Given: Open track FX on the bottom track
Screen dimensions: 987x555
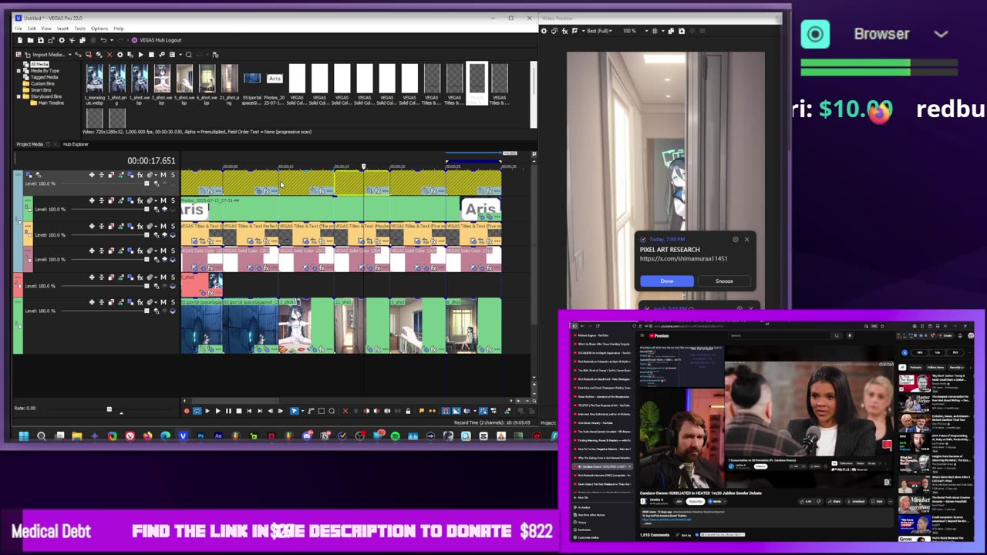Looking at the screenshot, I should pyautogui.click(x=140, y=302).
